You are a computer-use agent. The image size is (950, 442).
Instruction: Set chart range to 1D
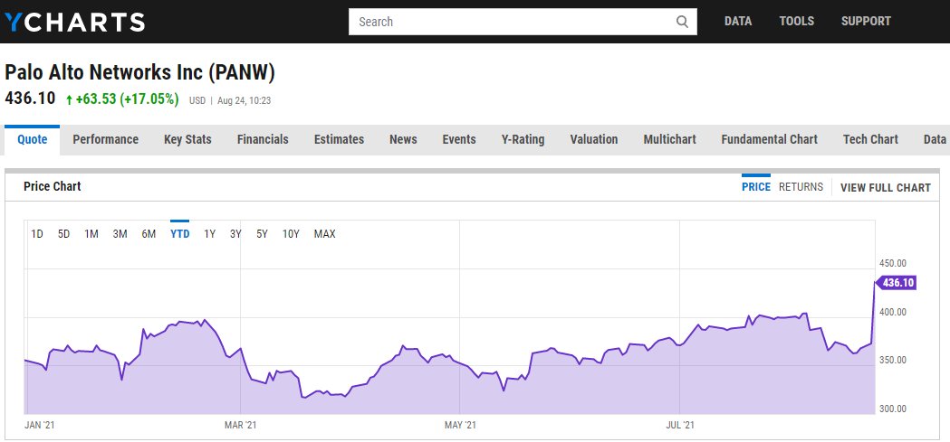[x=37, y=234]
